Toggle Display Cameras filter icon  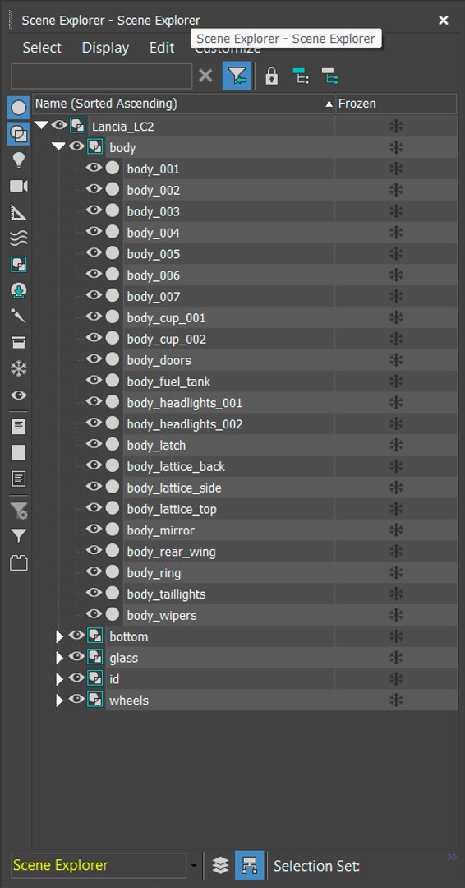(18, 187)
